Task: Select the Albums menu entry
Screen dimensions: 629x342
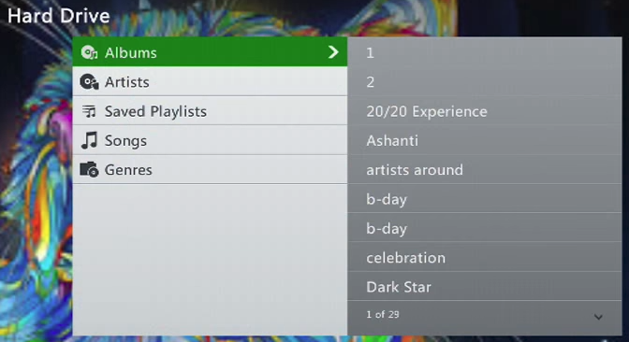Action: 210,52
